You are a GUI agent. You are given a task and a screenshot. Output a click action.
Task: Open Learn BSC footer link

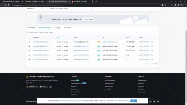tap(108, 89)
